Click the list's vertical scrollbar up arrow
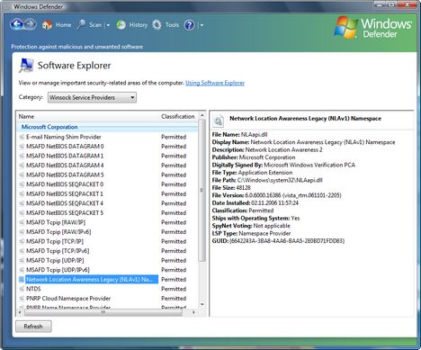Screen dimensions: 421x350 click(202, 116)
